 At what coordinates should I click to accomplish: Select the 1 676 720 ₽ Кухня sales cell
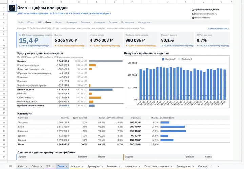(x=63, y=127)
